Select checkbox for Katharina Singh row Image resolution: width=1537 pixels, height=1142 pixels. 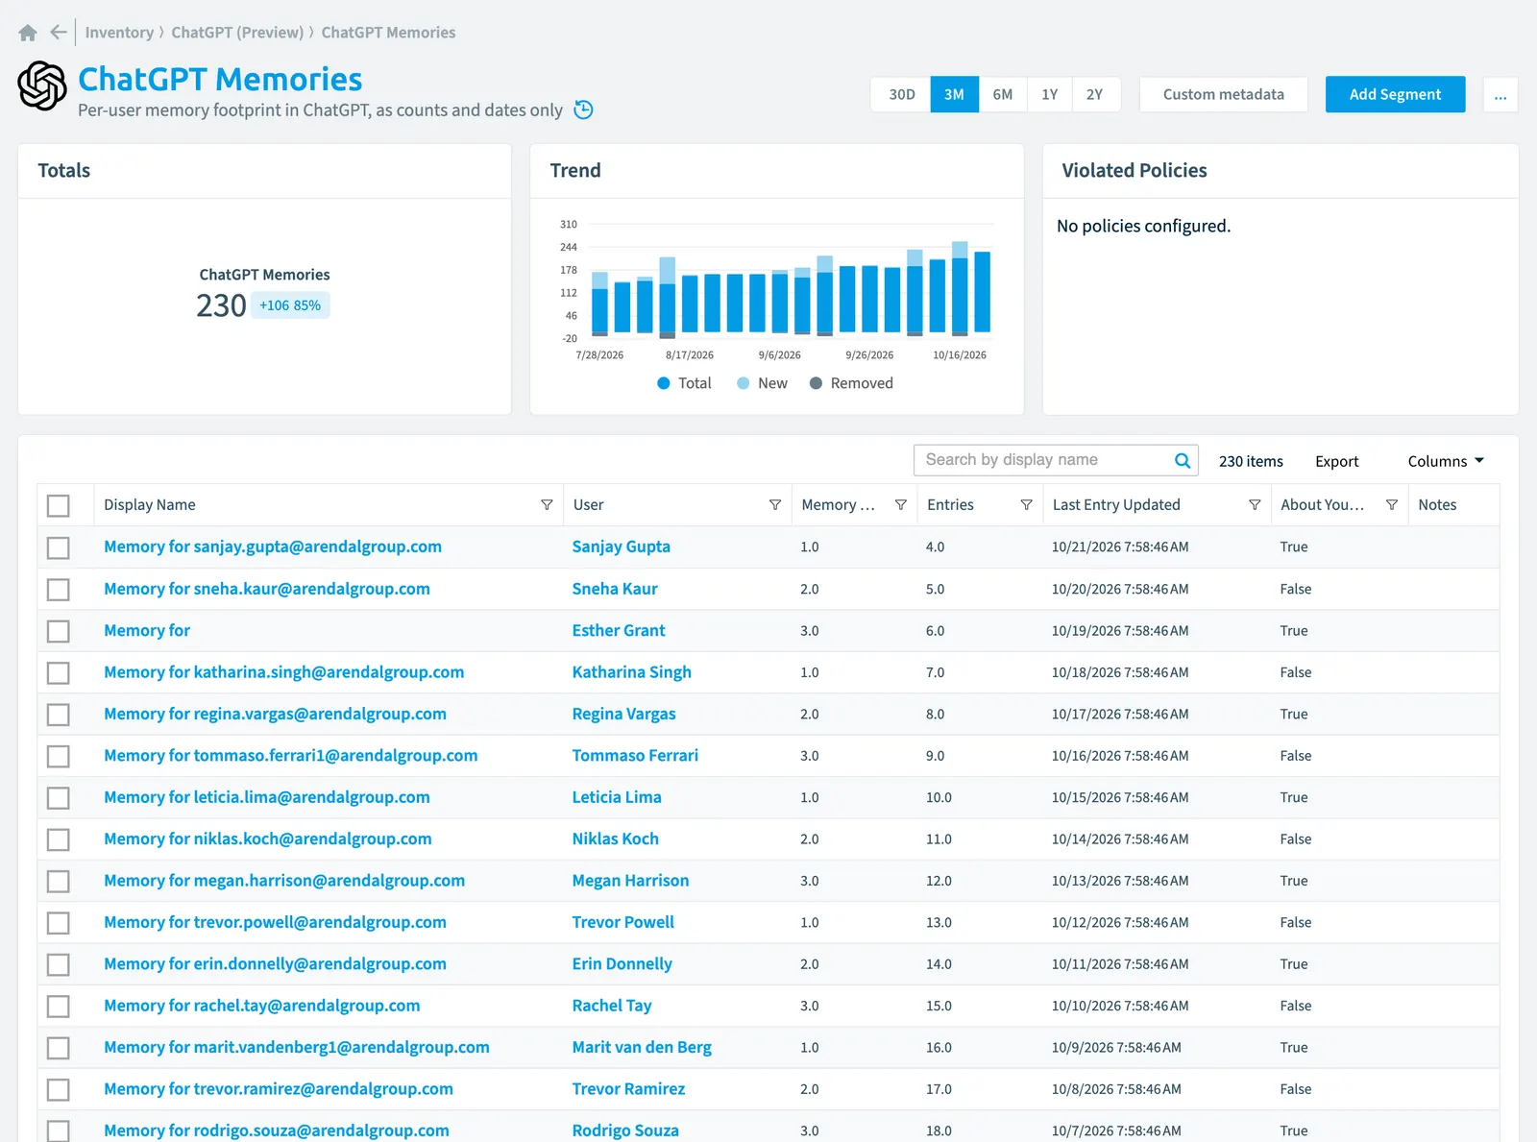pos(59,672)
